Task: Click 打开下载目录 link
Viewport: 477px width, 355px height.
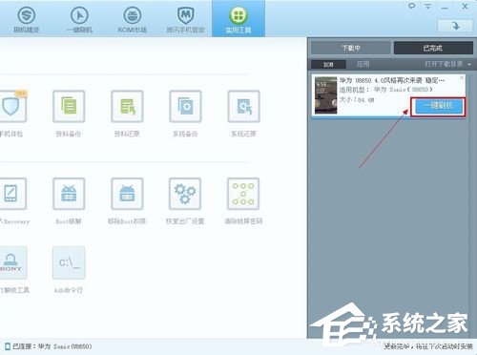Action: [x=444, y=64]
